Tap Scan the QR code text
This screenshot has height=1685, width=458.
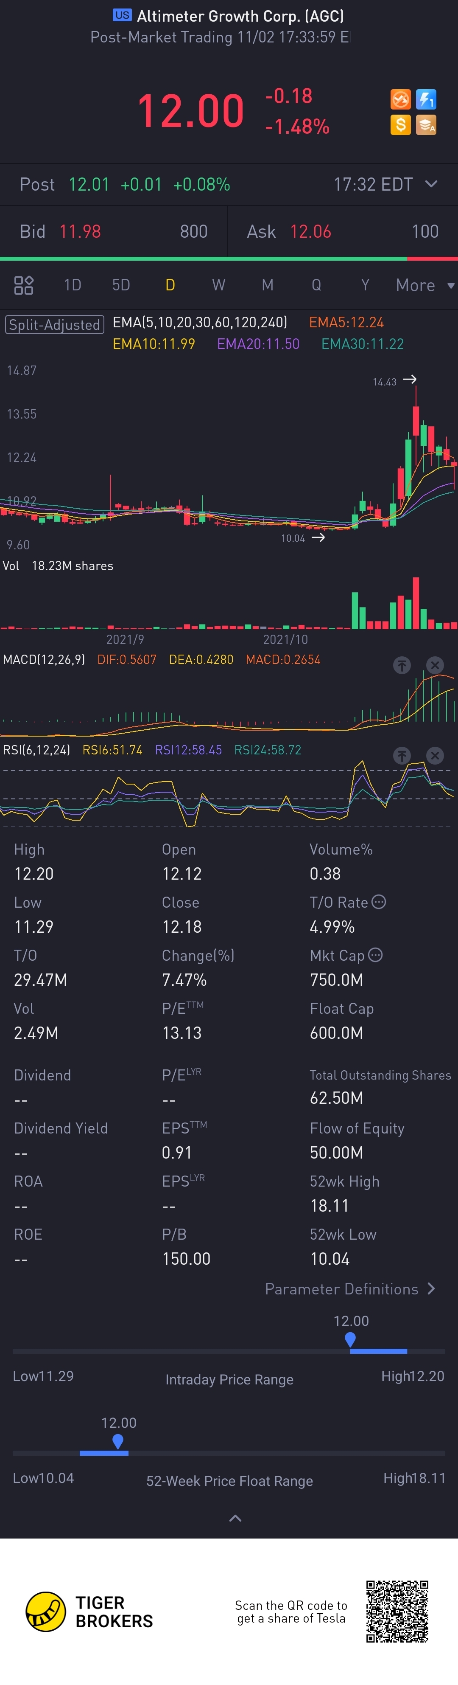coord(291,1612)
